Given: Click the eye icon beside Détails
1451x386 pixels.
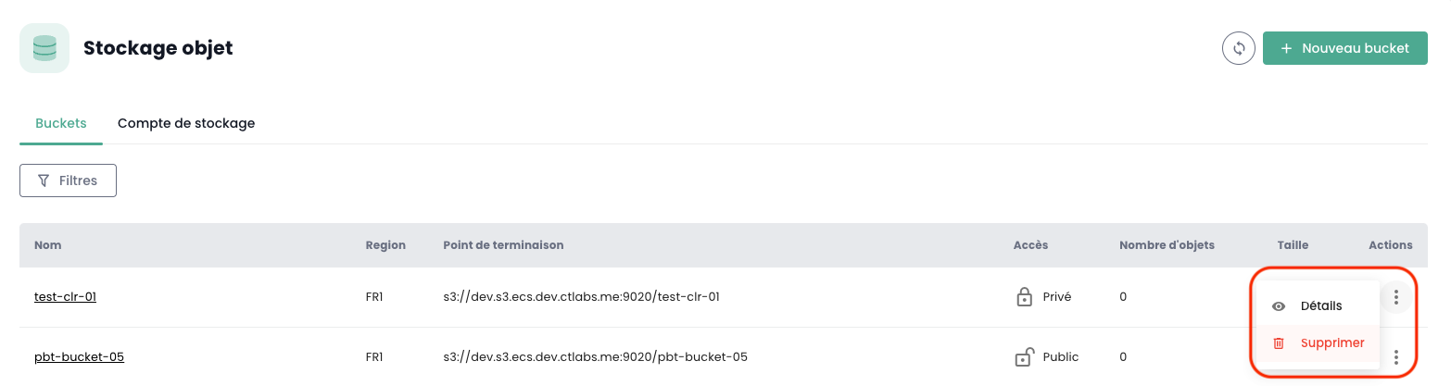Looking at the screenshot, I should (1279, 306).
